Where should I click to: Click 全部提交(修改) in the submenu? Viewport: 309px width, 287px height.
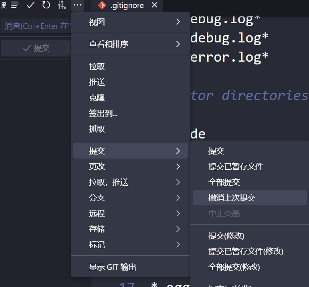(x=250, y=267)
